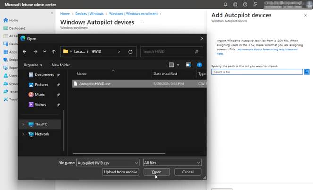
Task: Click the blue help icon in the Open dialog
Action: coord(200,65)
